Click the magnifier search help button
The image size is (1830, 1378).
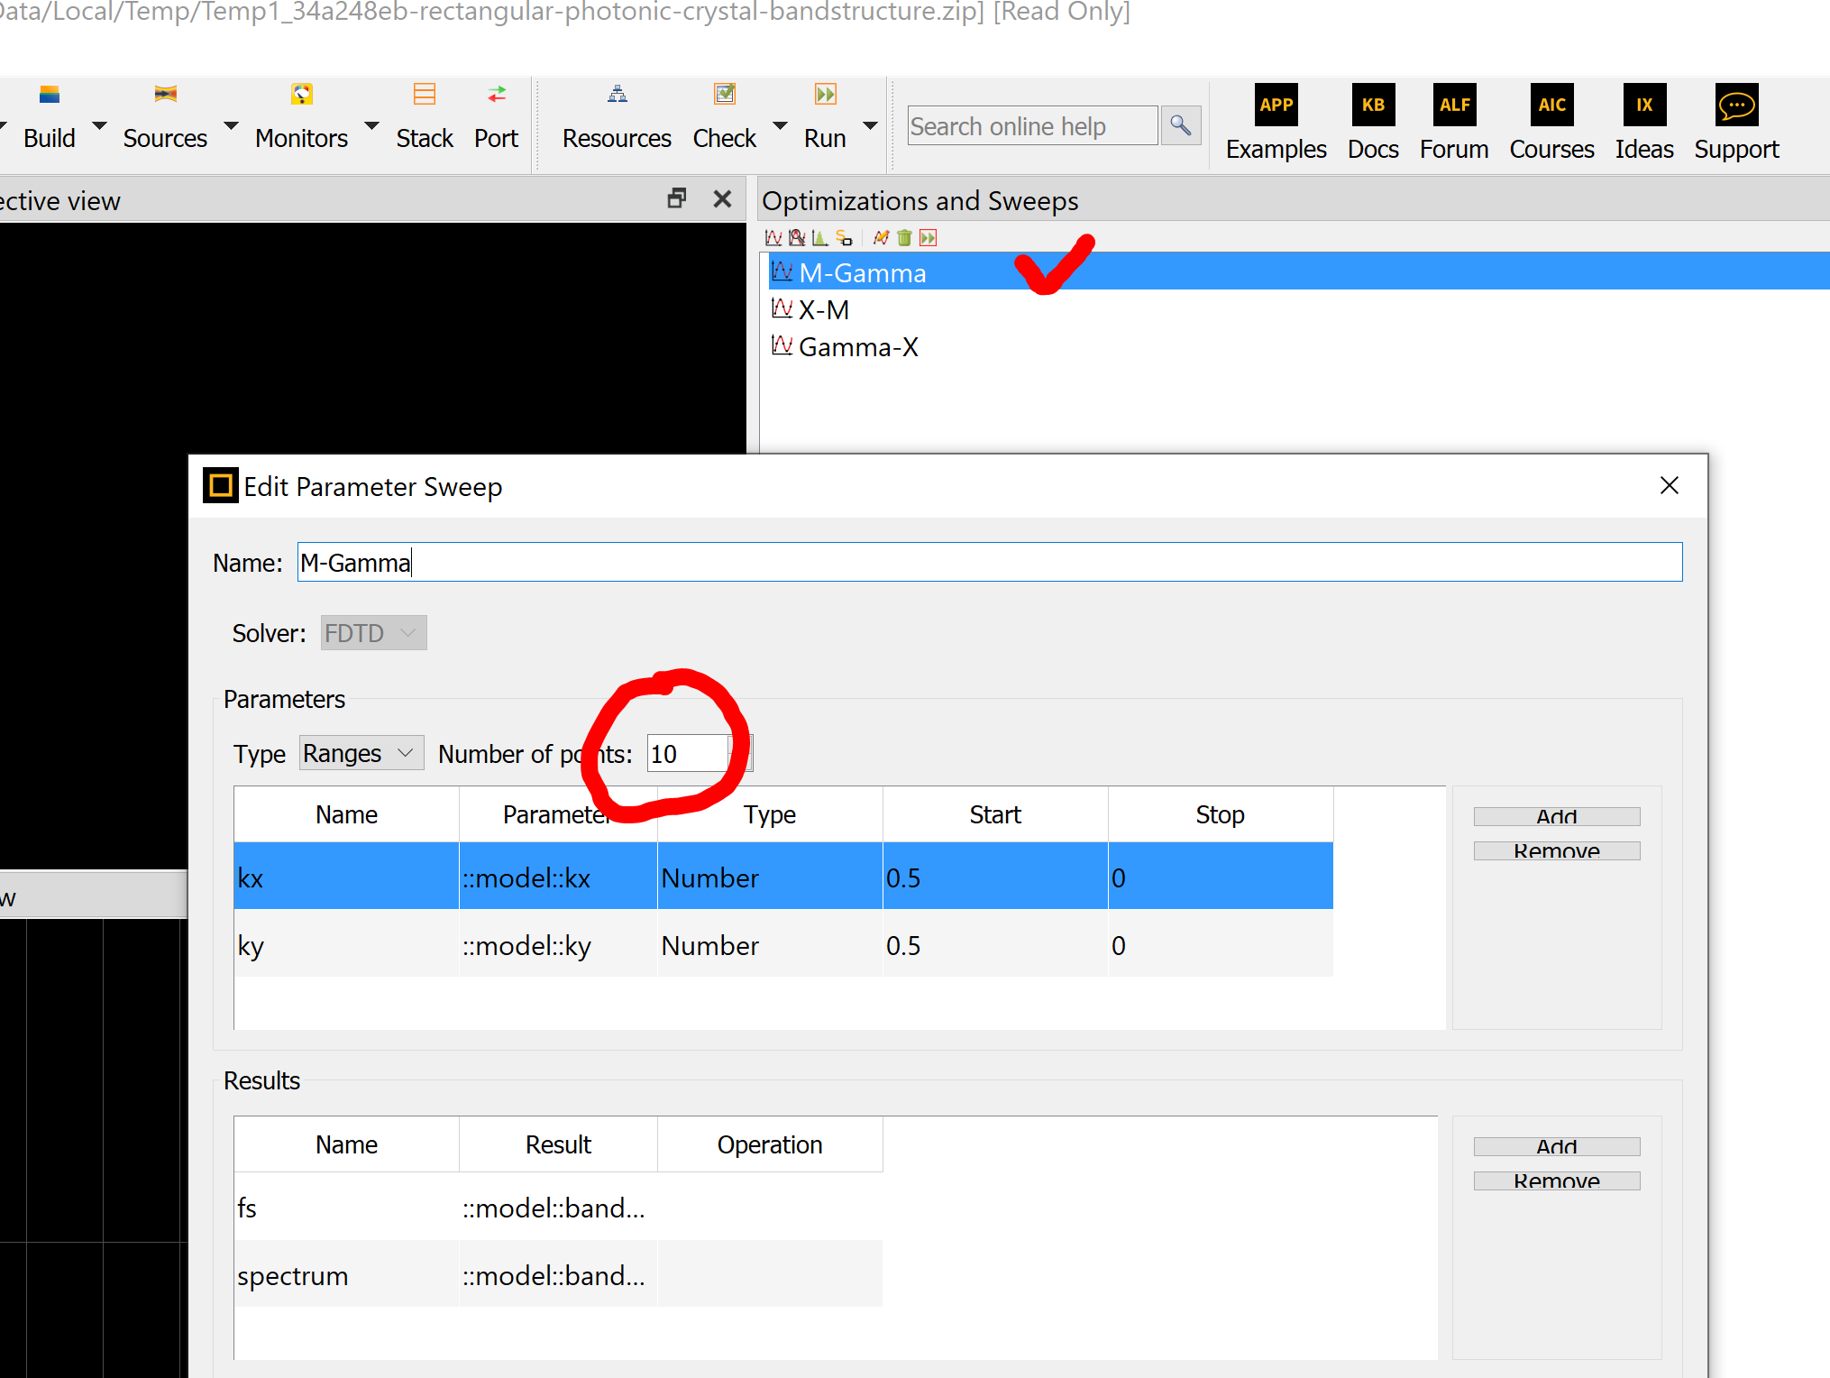tap(1180, 126)
